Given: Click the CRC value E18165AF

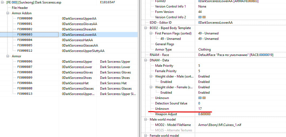Looking at the screenshot, I should point(108,2).
